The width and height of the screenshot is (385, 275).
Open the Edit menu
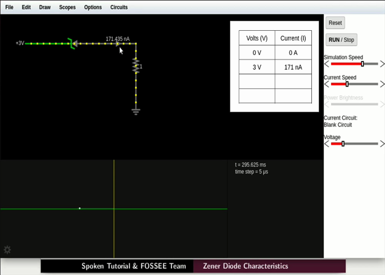tap(26, 7)
